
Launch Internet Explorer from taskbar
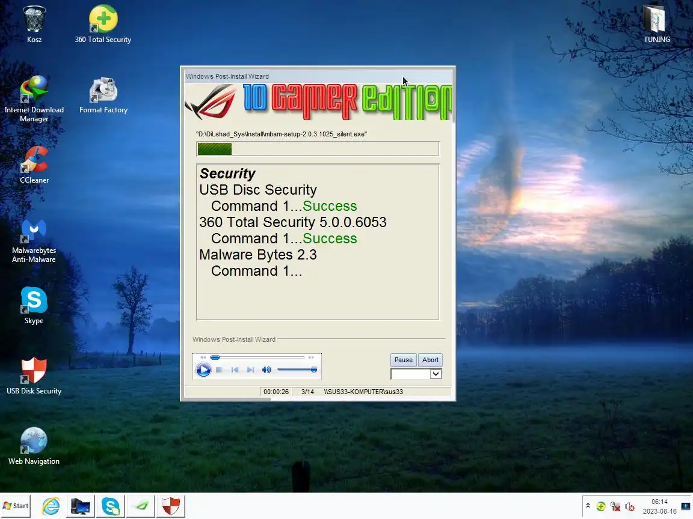point(51,506)
